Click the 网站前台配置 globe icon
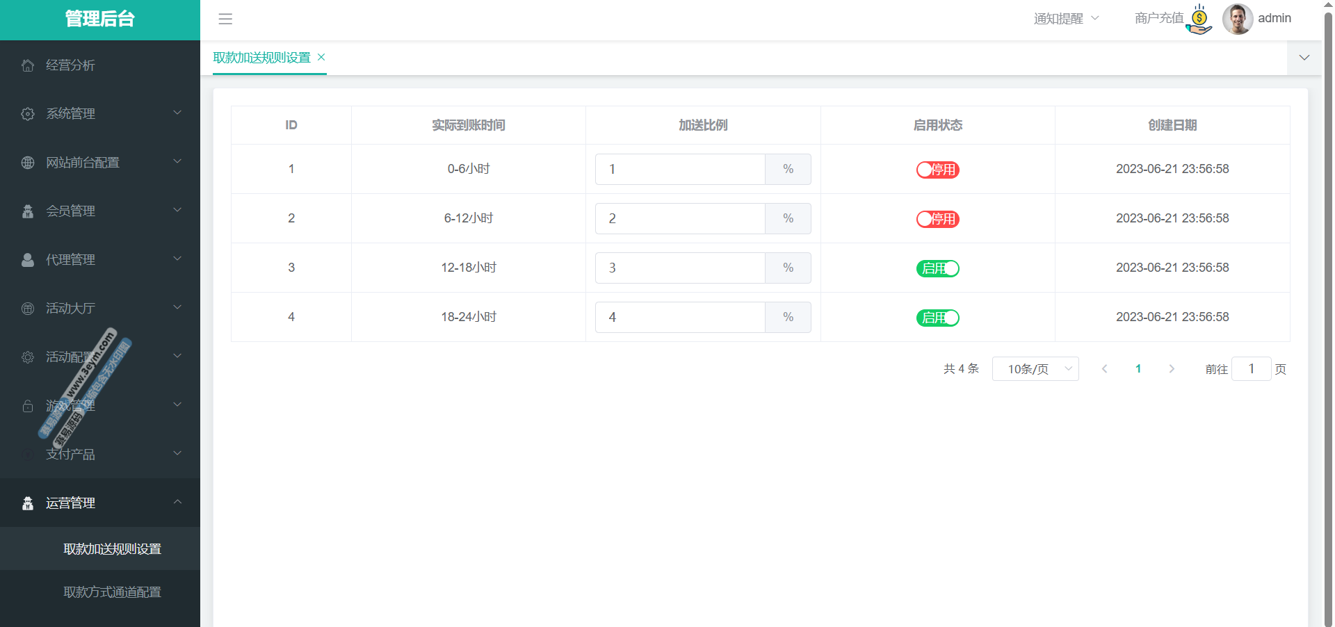 point(28,163)
